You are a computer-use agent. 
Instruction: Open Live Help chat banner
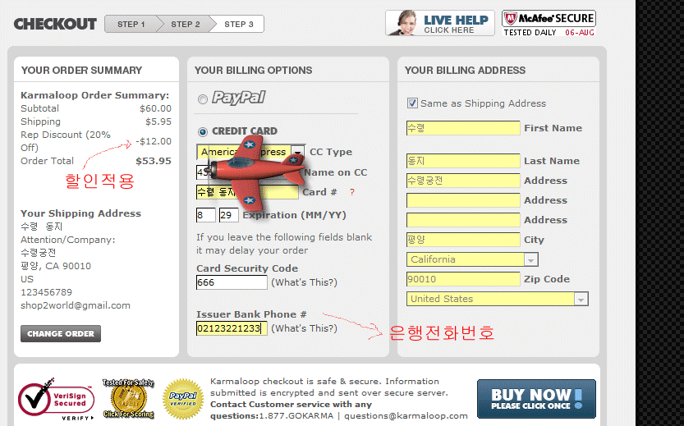point(440,23)
